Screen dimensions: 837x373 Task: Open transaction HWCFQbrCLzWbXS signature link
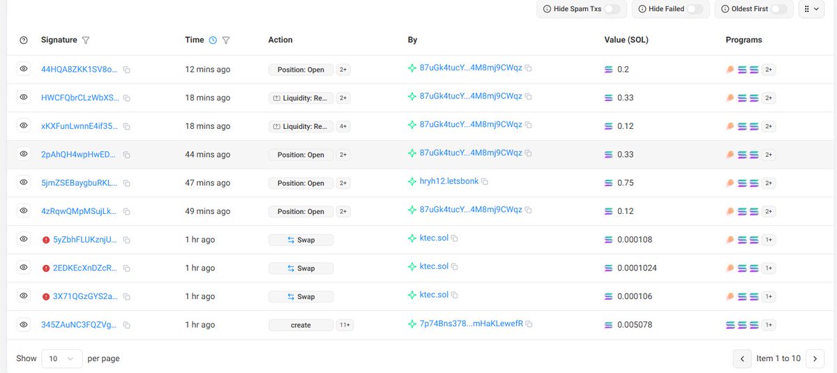(80, 98)
